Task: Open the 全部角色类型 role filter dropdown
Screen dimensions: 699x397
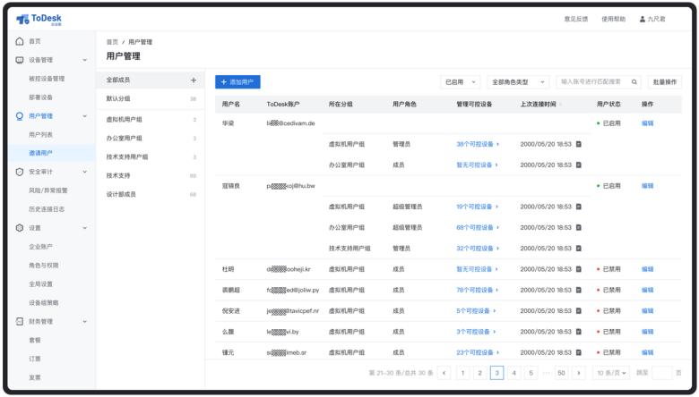Action: [515, 82]
